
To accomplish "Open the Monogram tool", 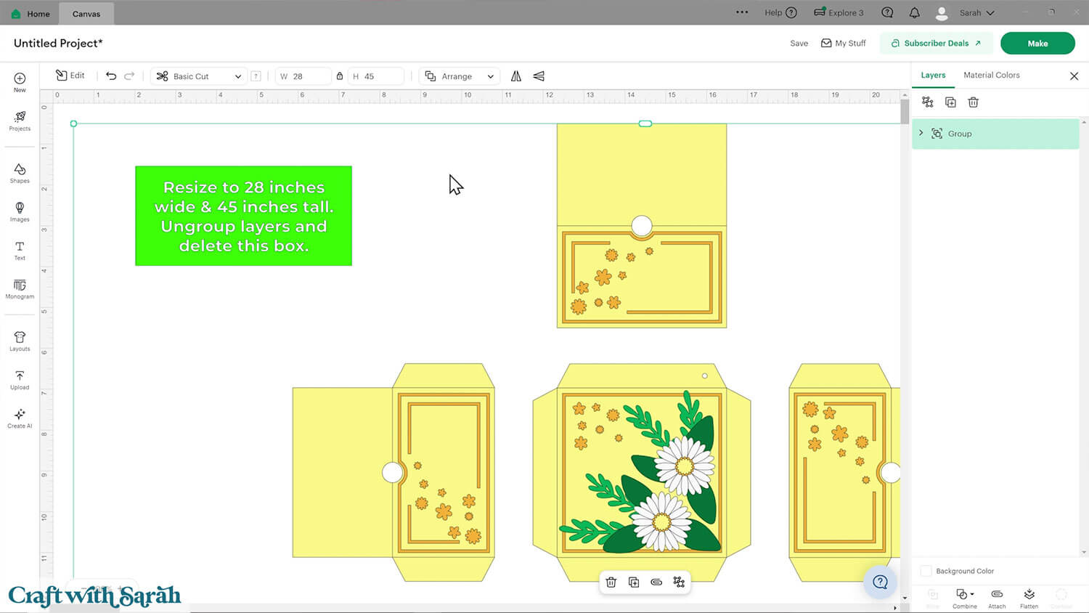I will [x=20, y=289].
